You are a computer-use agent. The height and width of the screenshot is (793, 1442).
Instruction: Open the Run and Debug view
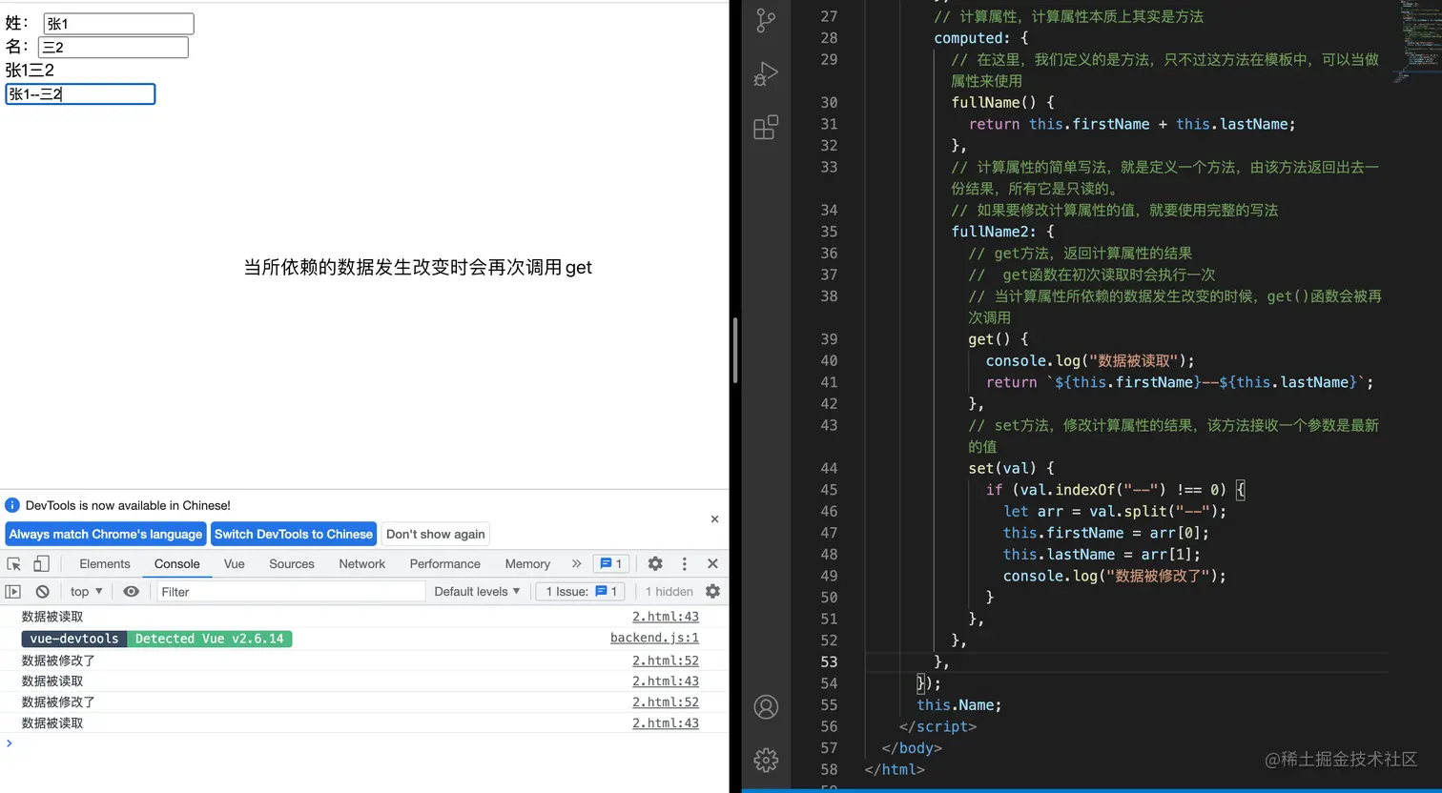[x=766, y=74]
